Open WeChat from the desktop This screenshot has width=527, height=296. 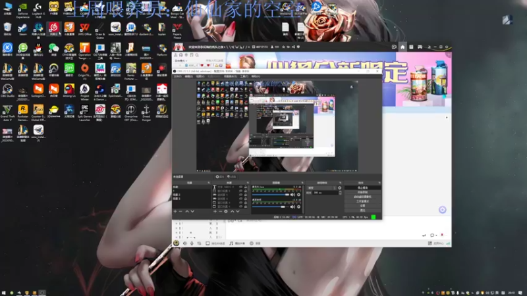(x=53, y=50)
